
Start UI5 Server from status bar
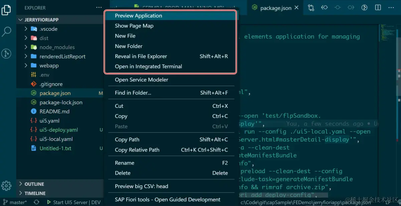tap(74, 202)
